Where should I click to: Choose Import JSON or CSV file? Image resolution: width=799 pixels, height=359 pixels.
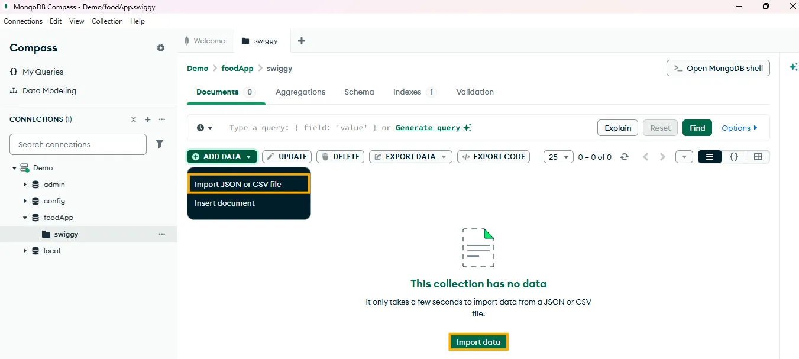coord(249,184)
